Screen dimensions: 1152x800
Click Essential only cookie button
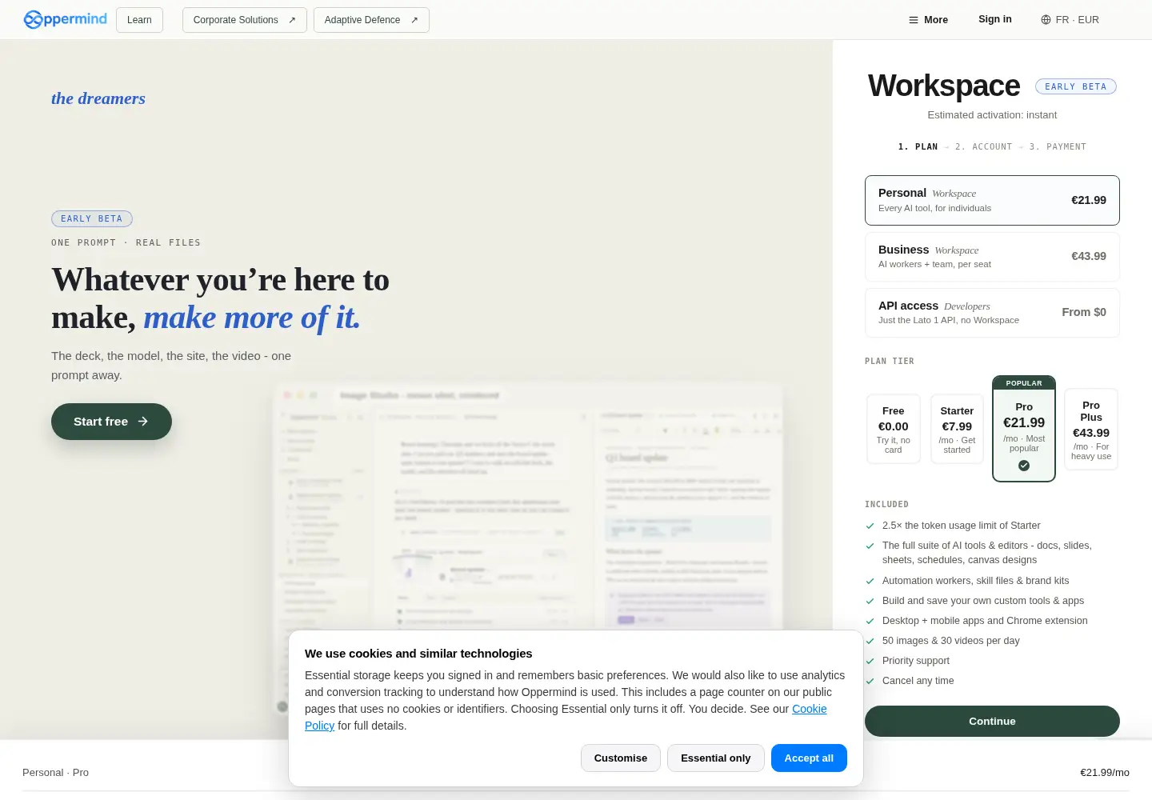[716, 758]
